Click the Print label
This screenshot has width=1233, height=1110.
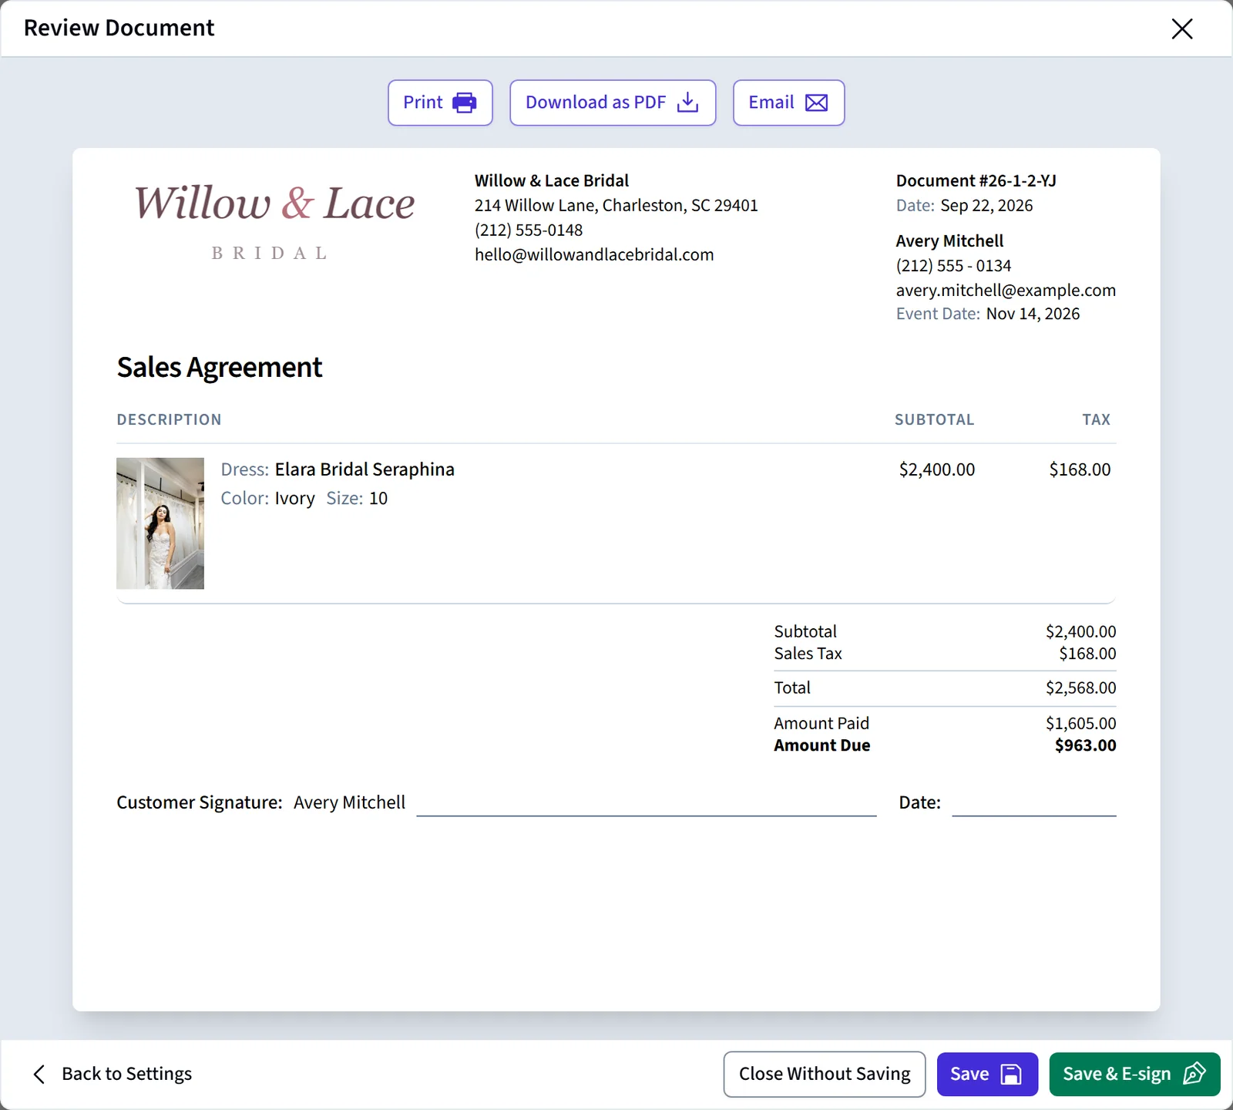pyautogui.click(x=423, y=103)
